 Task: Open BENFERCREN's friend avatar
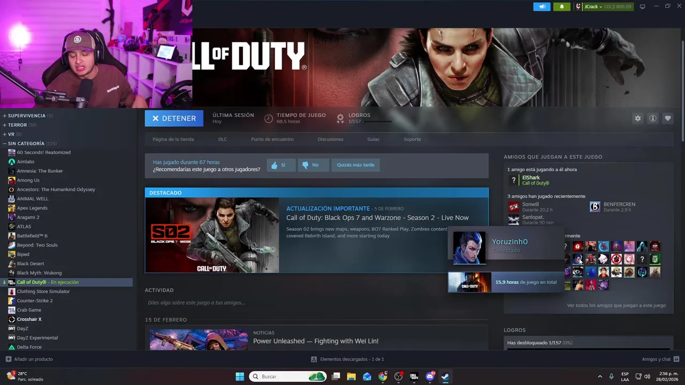tap(595, 207)
